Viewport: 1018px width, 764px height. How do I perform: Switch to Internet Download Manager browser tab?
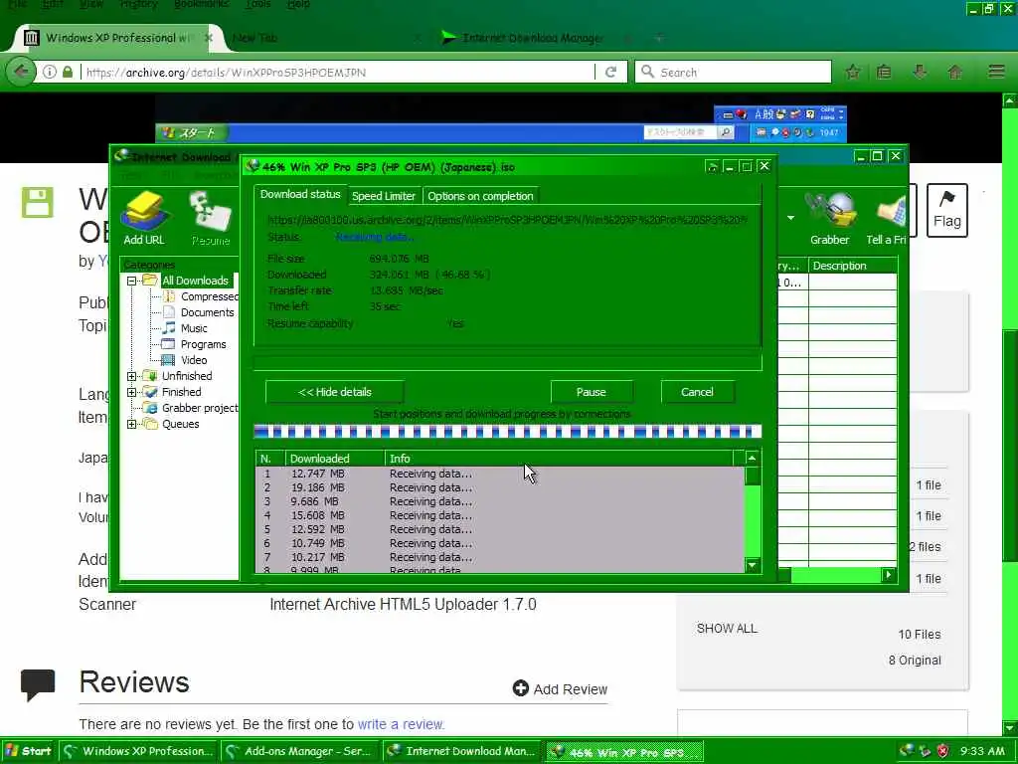(533, 38)
